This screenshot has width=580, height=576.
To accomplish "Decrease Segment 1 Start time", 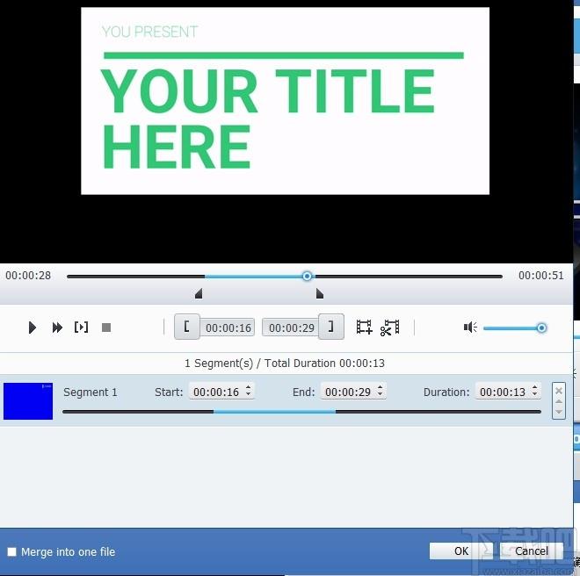I will 248,395.
